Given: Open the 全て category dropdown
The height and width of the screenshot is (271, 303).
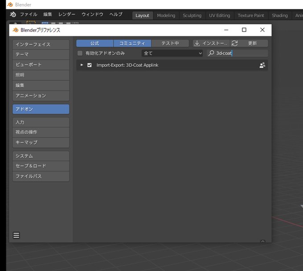Looking at the screenshot, I should pyautogui.click(x=172, y=53).
